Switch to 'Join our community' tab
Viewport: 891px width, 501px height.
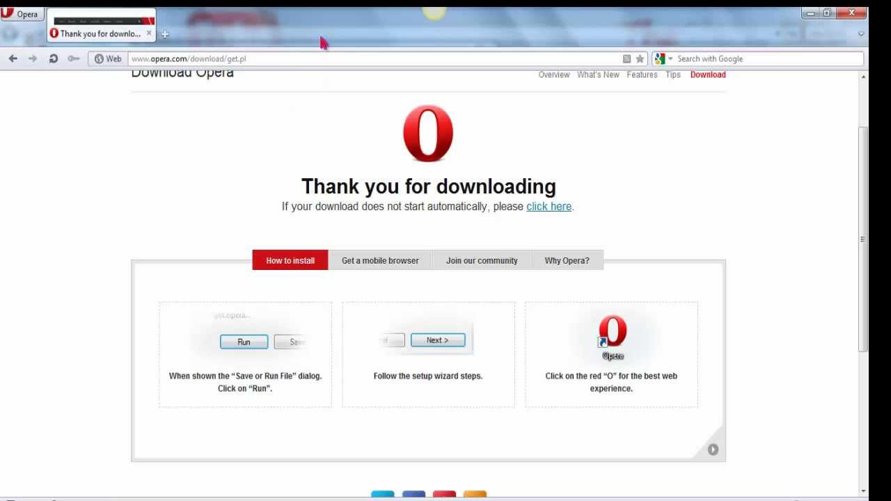coord(482,260)
